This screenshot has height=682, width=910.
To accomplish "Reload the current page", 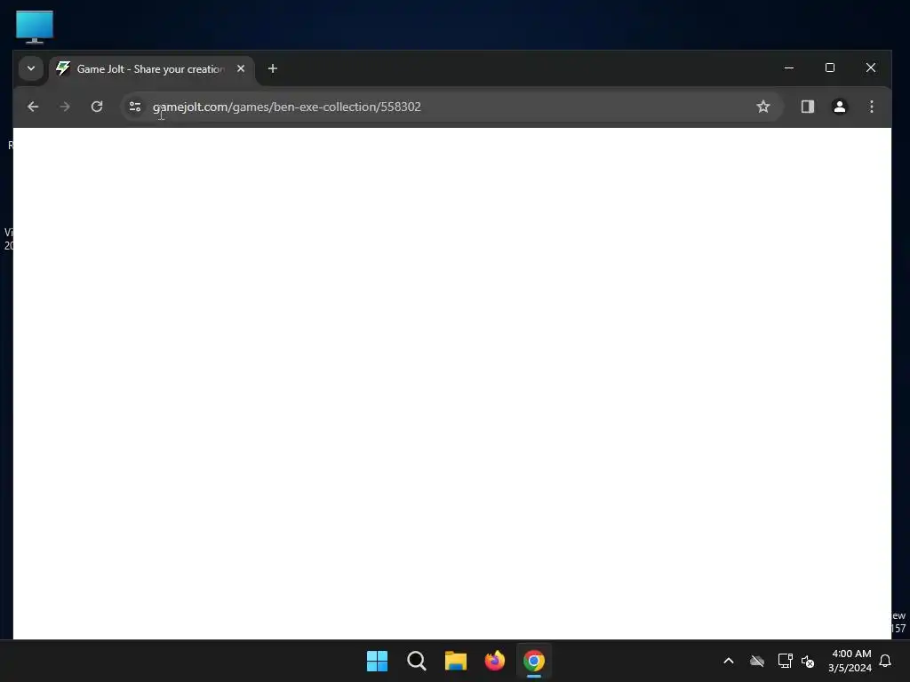I will (97, 107).
